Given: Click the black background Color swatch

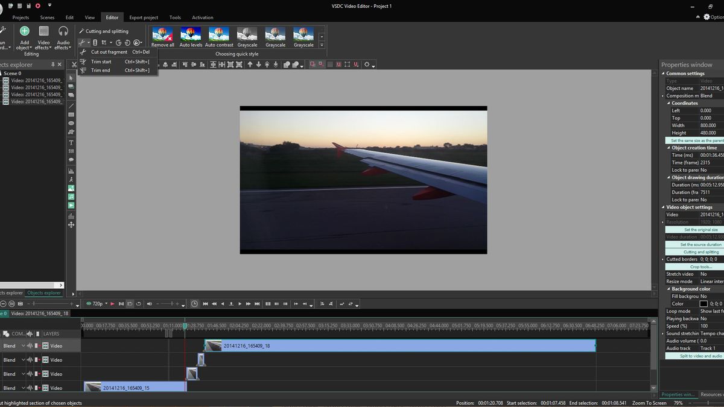Looking at the screenshot, I should point(703,303).
